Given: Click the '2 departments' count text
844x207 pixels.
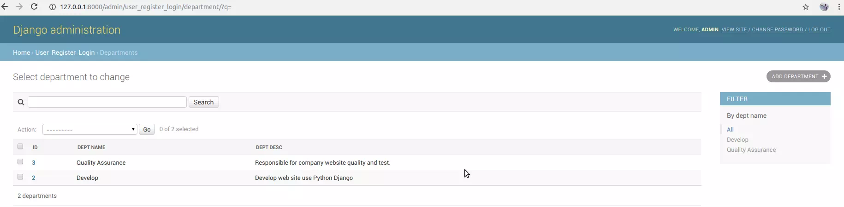Looking at the screenshot, I should tap(37, 195).
